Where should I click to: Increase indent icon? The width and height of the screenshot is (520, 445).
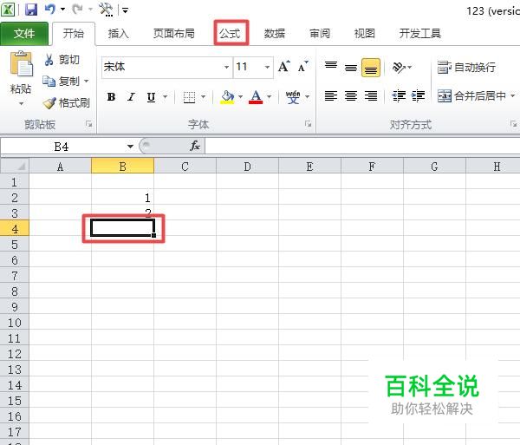click(418, 96)
